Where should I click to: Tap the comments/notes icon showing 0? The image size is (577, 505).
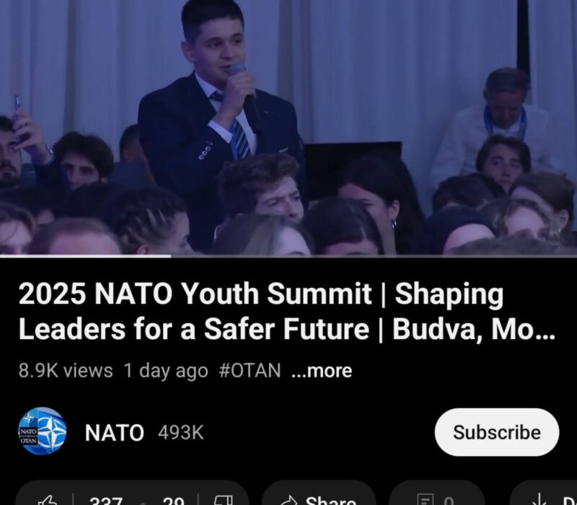pos(426,500)
